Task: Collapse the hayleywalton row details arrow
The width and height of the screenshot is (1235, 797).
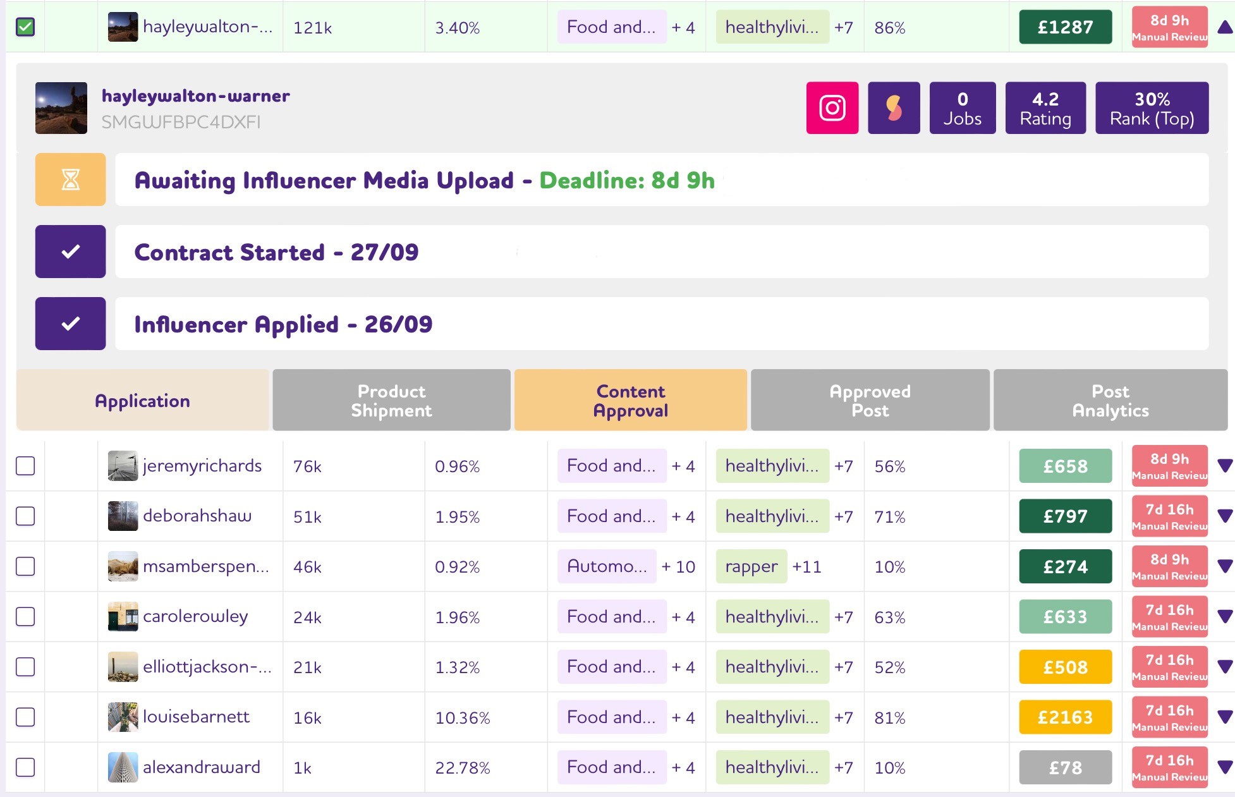Action: 1224,27
